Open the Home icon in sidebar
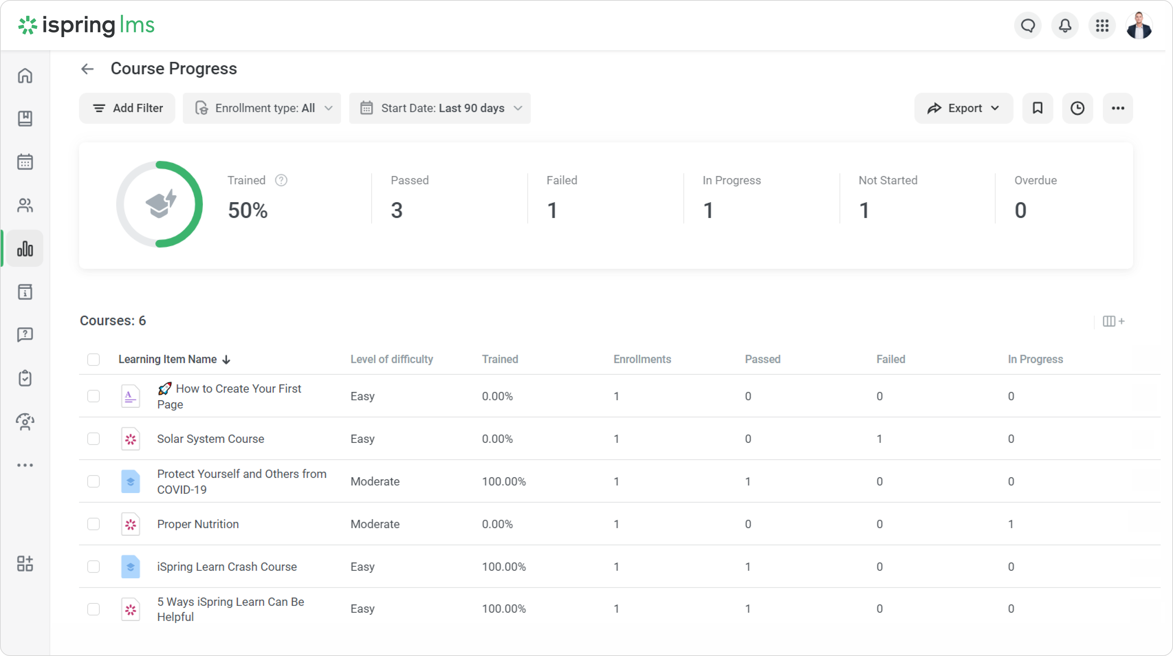The width and height of the screenshot is (1173, 656). [25, 76]
